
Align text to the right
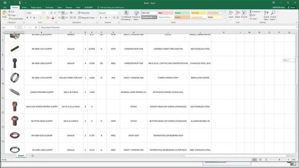[66, 18]
